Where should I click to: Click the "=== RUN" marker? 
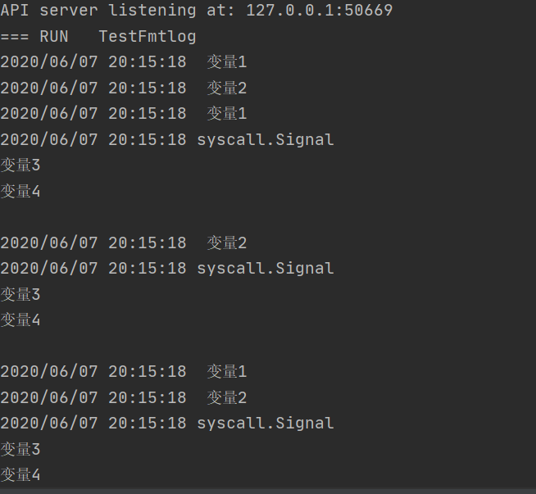point(34,37)
